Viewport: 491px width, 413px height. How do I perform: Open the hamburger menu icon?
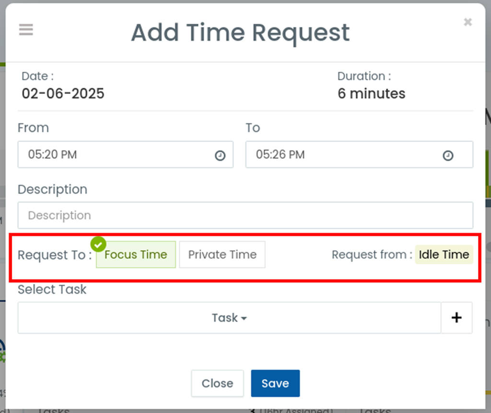[x=26, y=30]
